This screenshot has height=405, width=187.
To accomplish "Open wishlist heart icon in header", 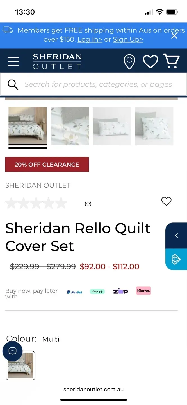I will pos(150,61).
